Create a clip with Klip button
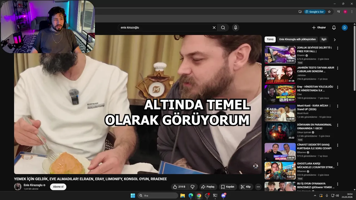 click(246, 187)
